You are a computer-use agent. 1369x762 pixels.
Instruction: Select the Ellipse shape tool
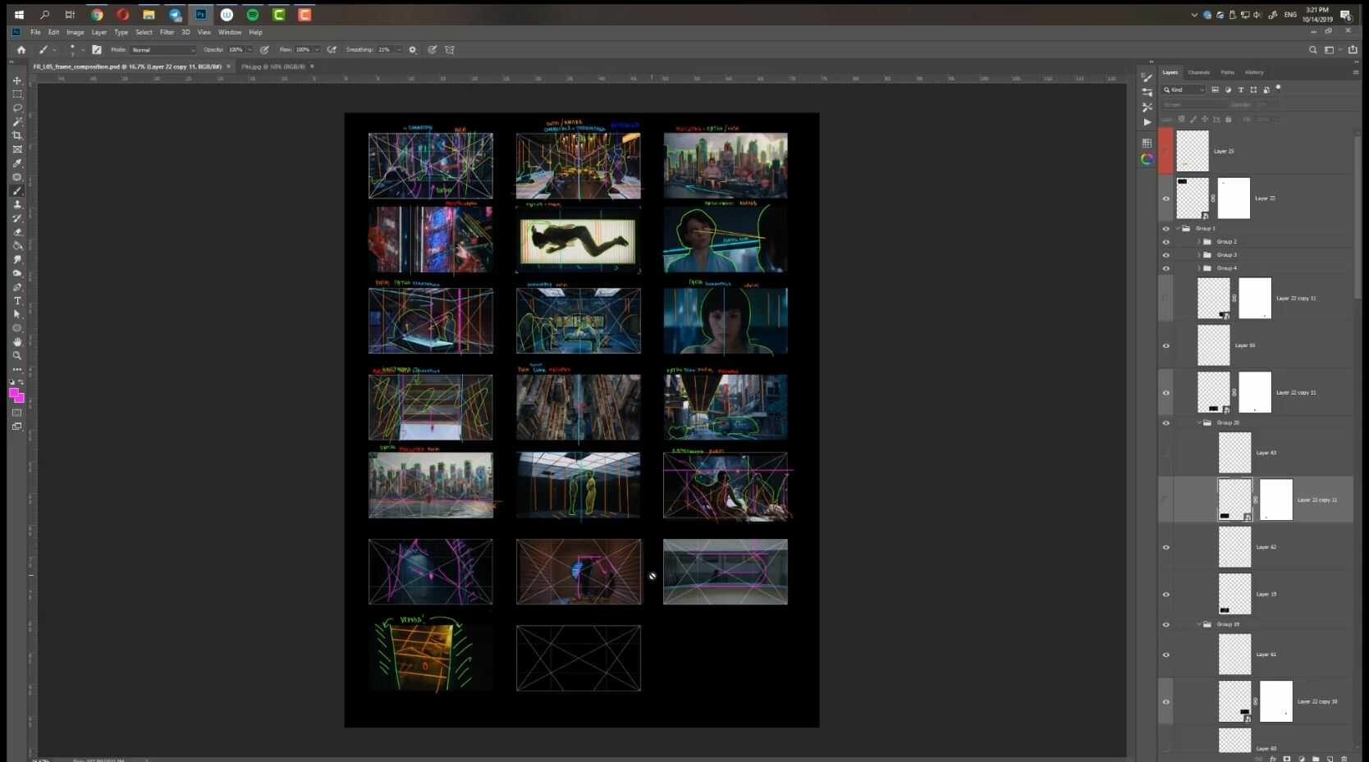pyautogui.click(x=16, y=328)
